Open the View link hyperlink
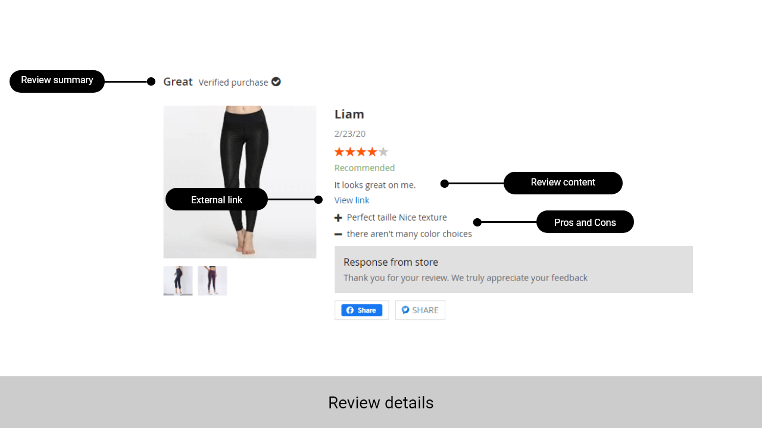Viewport: 762px width, 428px height. pos(352,200)
